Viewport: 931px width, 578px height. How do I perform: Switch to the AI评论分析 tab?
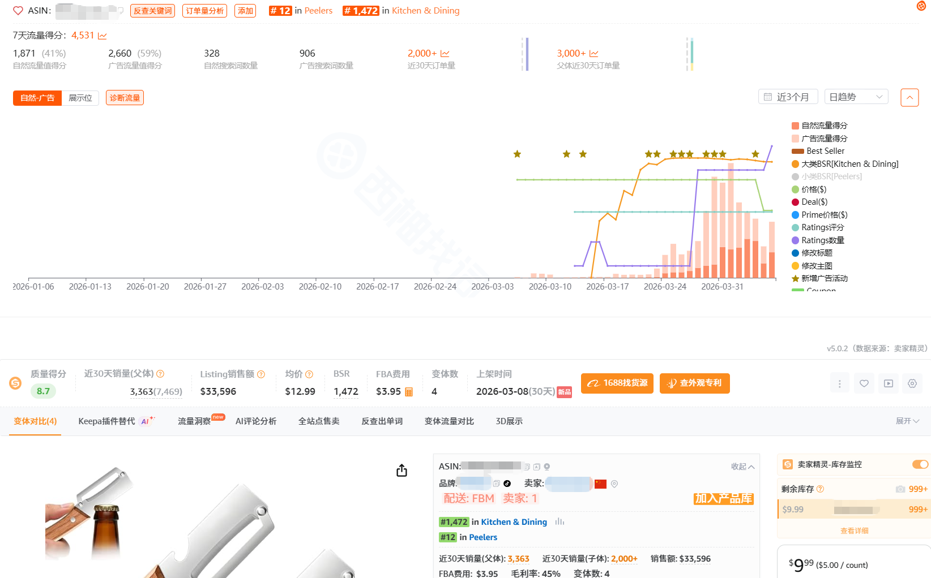click(x=256, y=421)
